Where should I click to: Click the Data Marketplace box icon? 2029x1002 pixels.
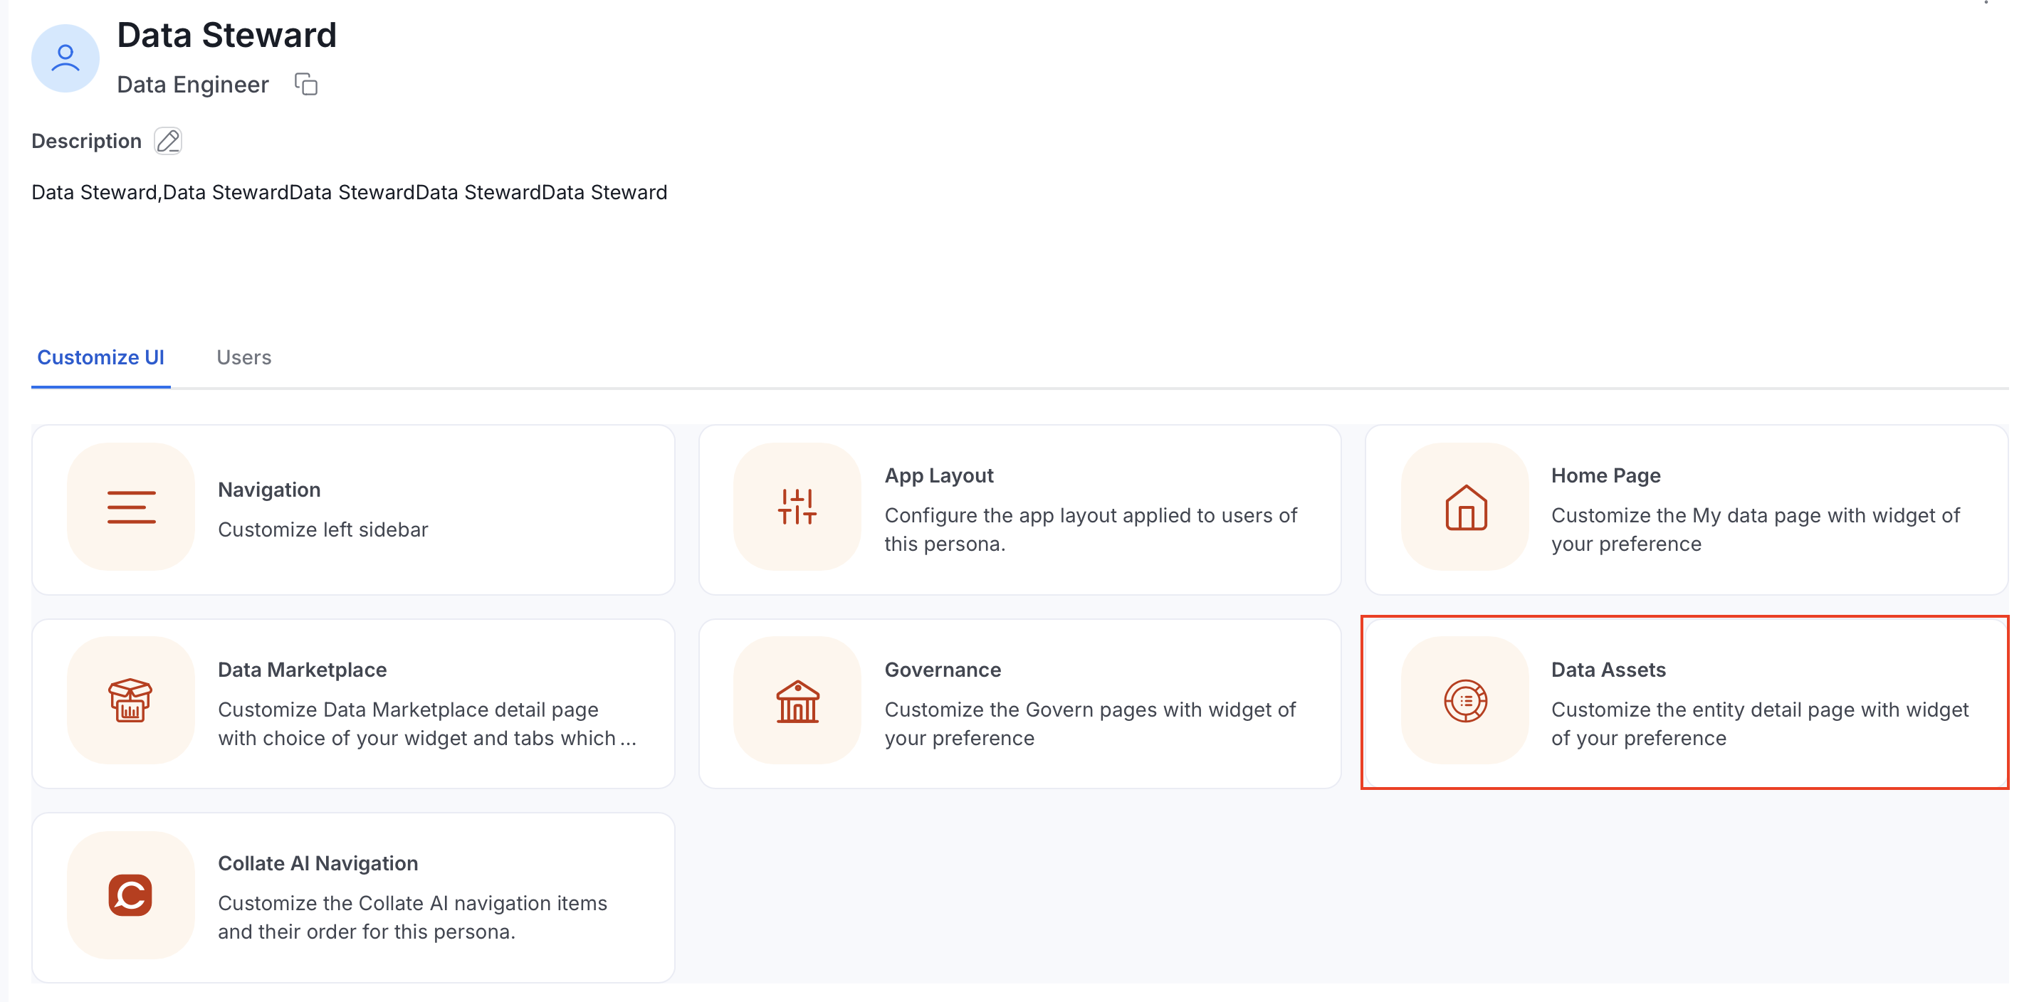[131, 700]
